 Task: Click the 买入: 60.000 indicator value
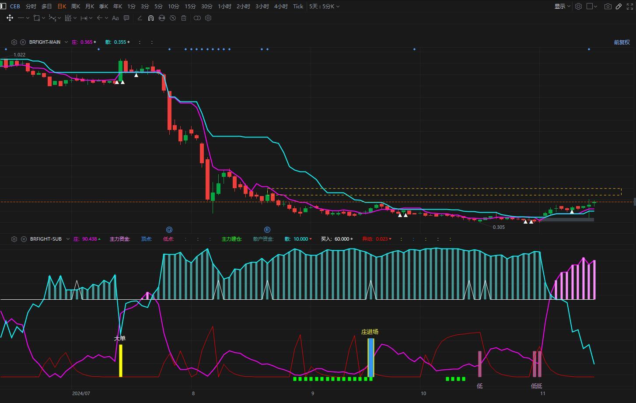pos(336,239)
